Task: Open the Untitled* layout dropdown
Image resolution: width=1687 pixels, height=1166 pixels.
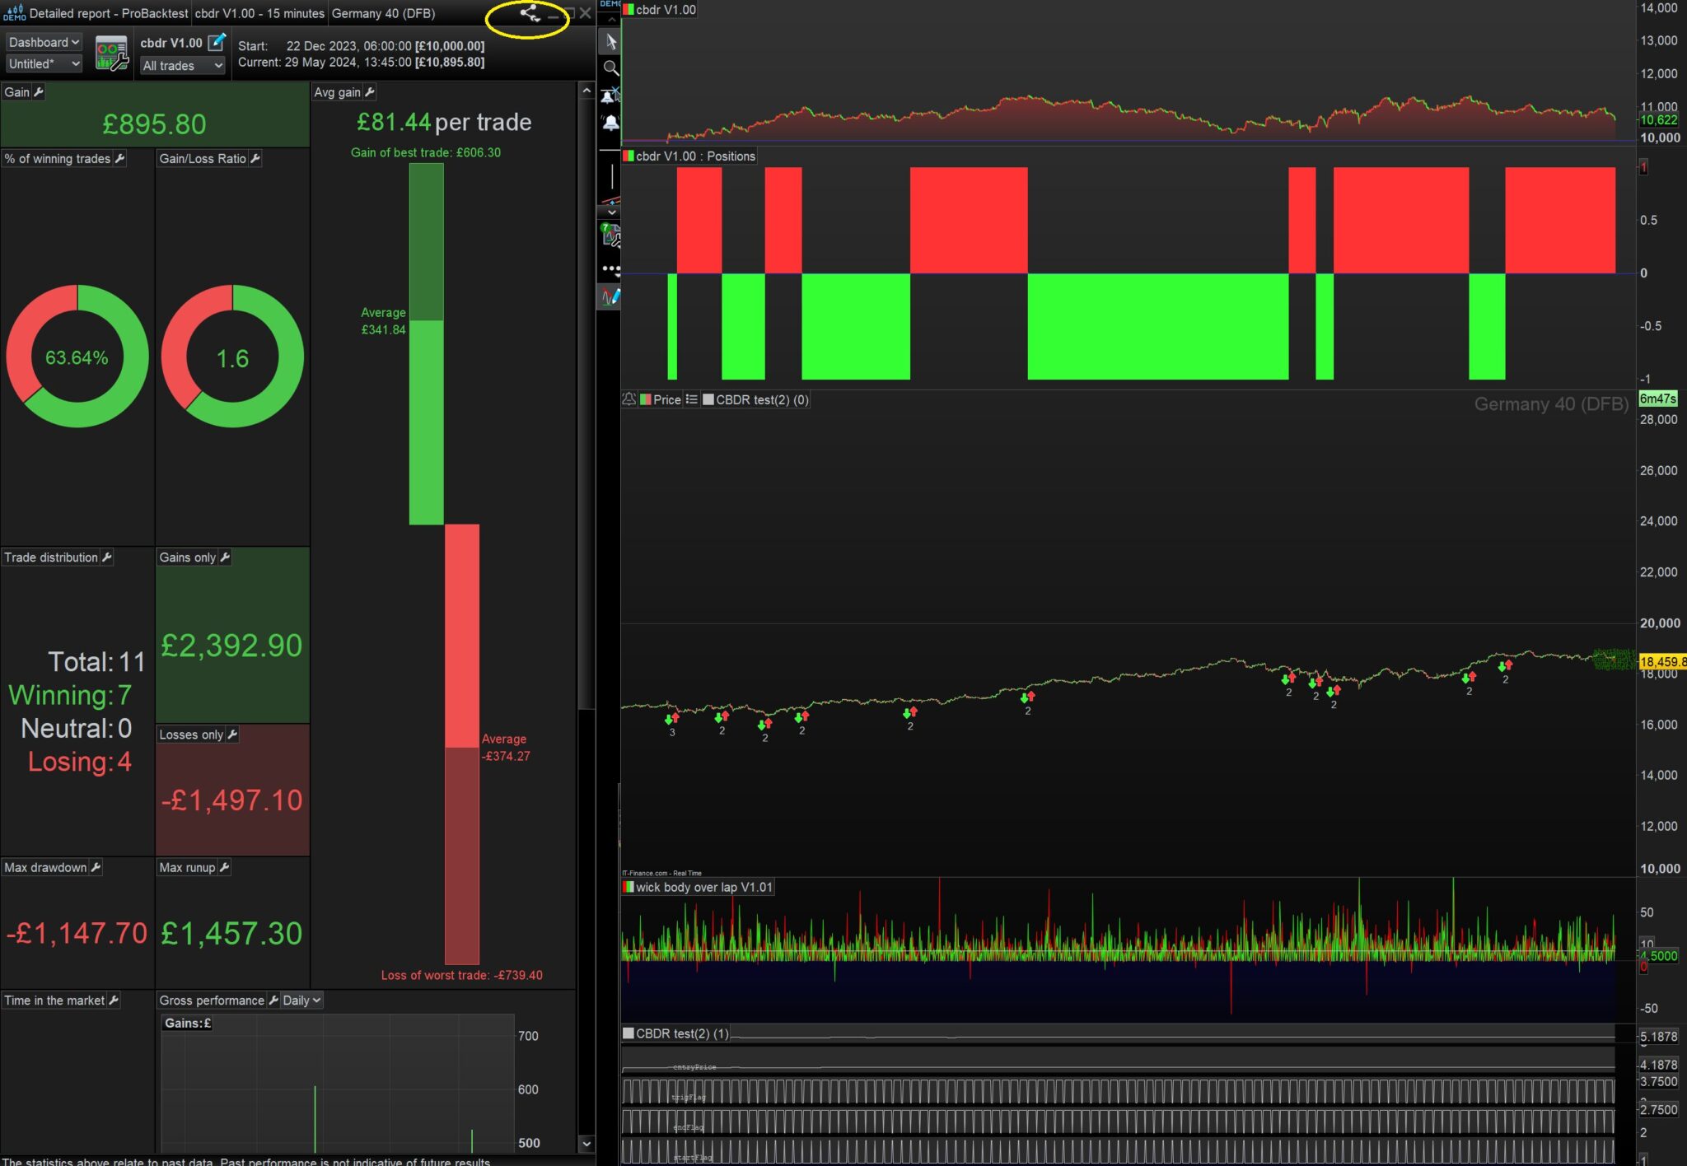Action: coord(44,63)
